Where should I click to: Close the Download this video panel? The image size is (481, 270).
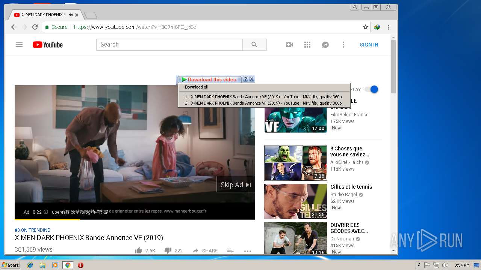point(252,79)
